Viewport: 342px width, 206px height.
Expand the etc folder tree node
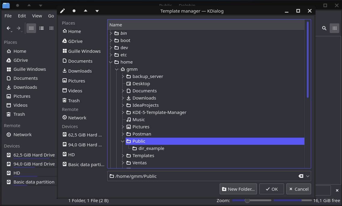pos(111,55)
